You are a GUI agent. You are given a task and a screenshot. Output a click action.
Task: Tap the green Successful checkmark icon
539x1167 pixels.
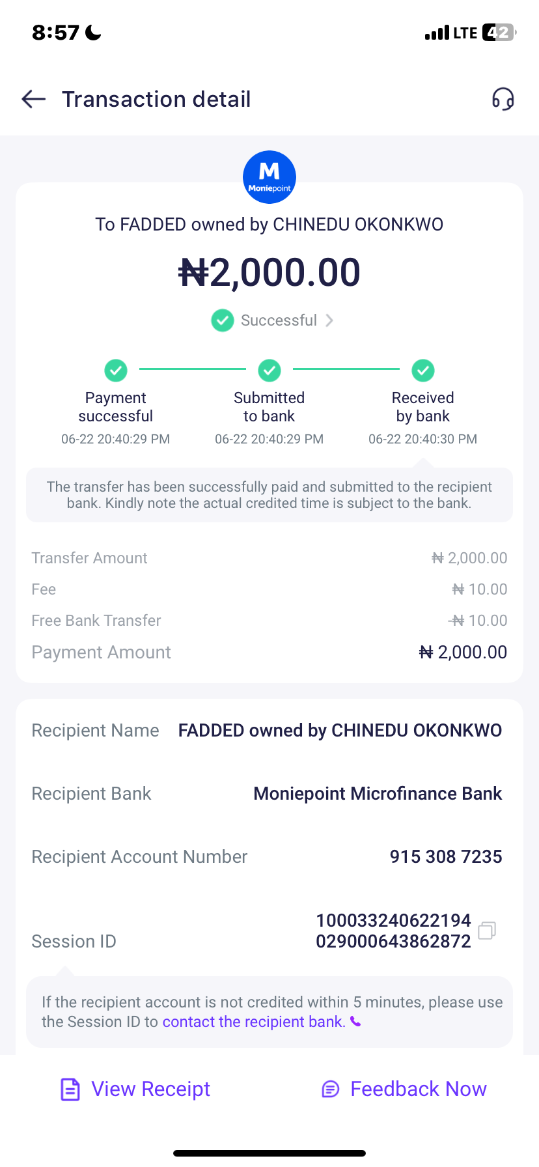pyautogui.click(x=223, y=320)
